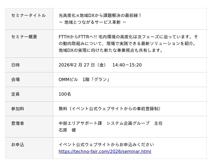Select the 日時 row label
Image resolution: width=217 pixels, height=167 pixels.
15,65
